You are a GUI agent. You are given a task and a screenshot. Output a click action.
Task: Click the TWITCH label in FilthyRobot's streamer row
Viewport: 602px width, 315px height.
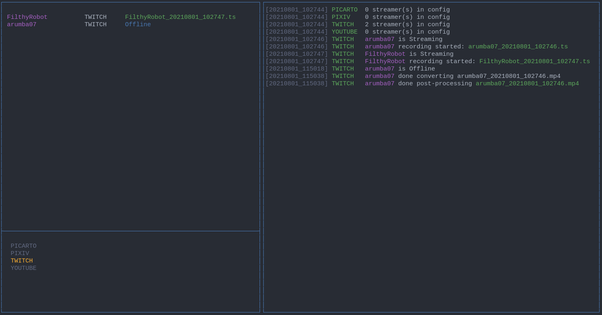[x=95, y=17]
